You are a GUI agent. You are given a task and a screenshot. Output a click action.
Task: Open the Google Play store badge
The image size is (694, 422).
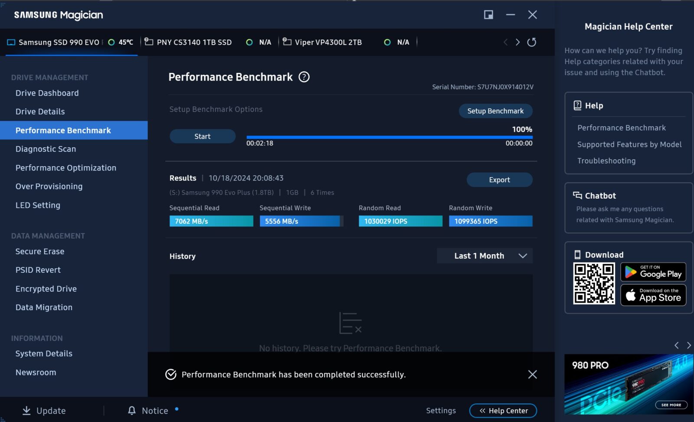point(653,272)
